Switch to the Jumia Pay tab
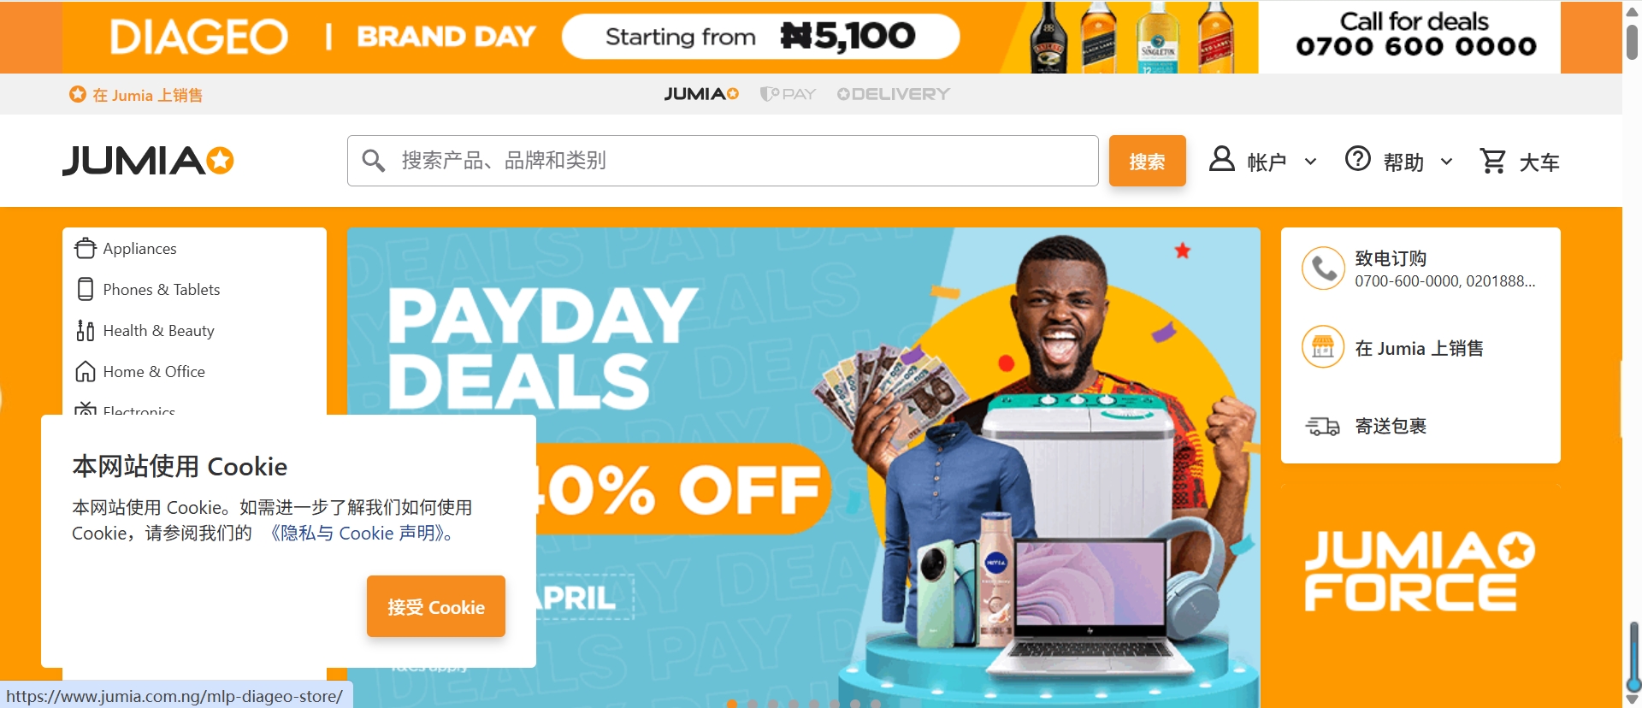Screen dimensions: 1642x708 pos(788,94)
